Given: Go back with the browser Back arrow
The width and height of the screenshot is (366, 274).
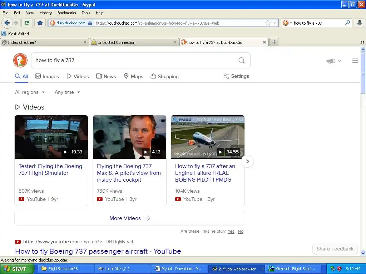Looking at the screenshot, I should [x=7, y=23].
